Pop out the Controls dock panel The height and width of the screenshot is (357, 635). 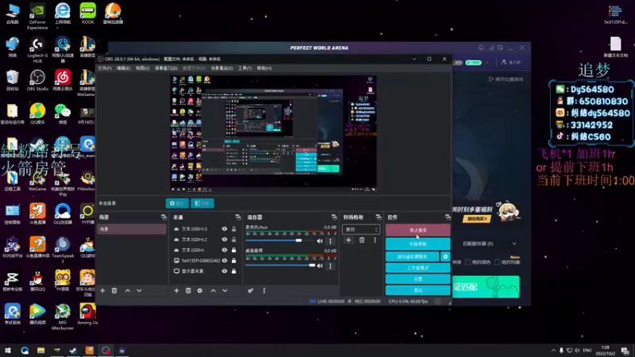pyautogui.click(x=448, y=217)
